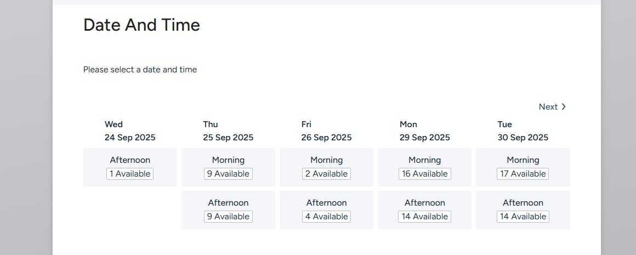
Task: Click the Next chevron arrow icon
Action: pyautogui.click(x=564, y=107)
